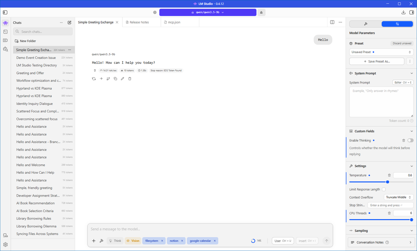Open the Developer terminal view
Screen dimensions: 417x251
5,32
